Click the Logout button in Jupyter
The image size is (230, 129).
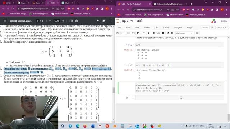(224, 21)
